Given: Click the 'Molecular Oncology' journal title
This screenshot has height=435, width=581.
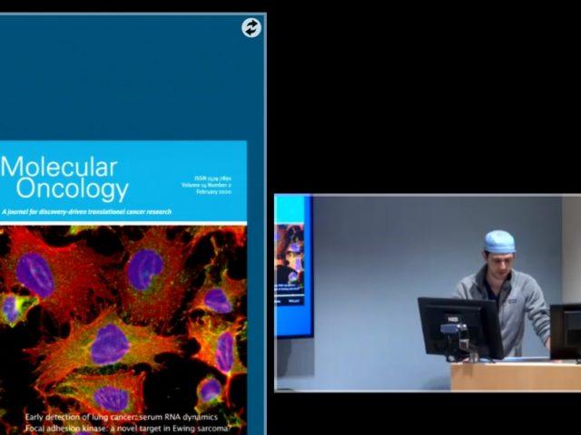Looking at the screenshot, I should [64, 179].
